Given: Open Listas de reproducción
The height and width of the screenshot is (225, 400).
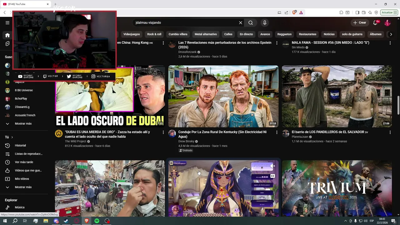Looking at the screenshot, I should tap(28, 154).
